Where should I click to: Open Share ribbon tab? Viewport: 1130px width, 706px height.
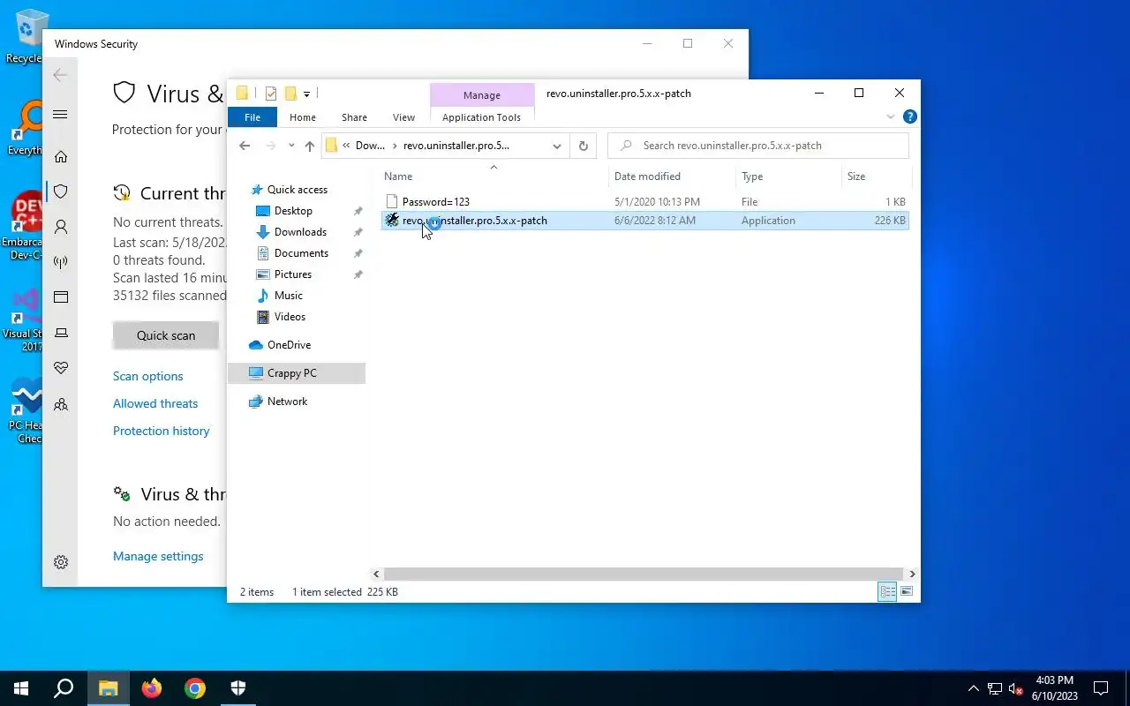354,116
